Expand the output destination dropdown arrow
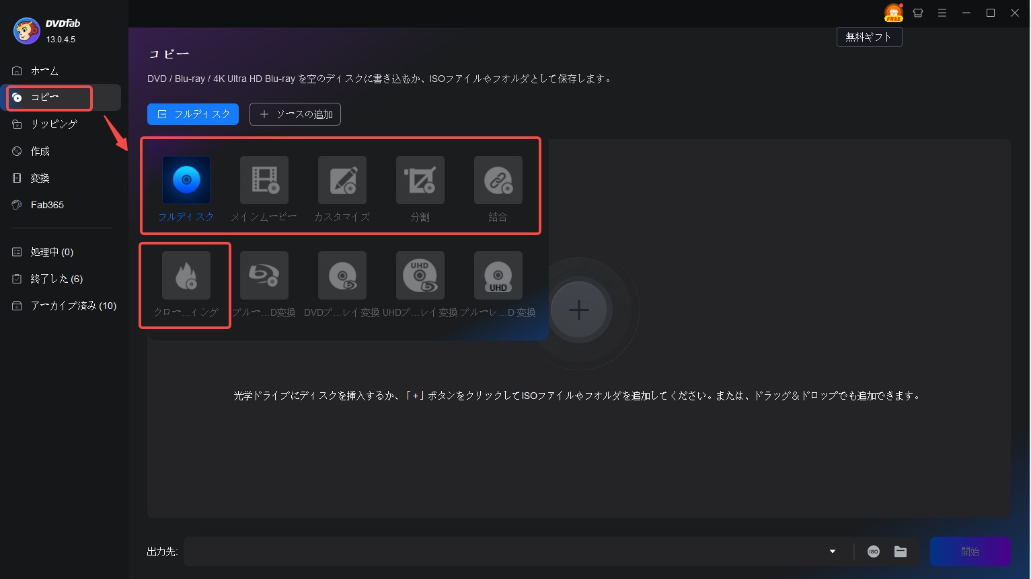The width and height of the screenshot is (1031, 579). click(833, 551)
